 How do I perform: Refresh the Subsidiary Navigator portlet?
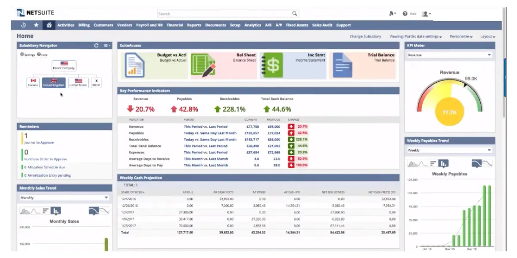96,45
